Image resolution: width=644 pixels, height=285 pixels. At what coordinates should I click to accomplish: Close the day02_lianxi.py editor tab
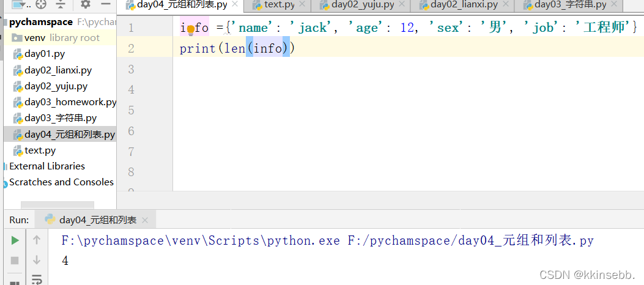point(506,4)
